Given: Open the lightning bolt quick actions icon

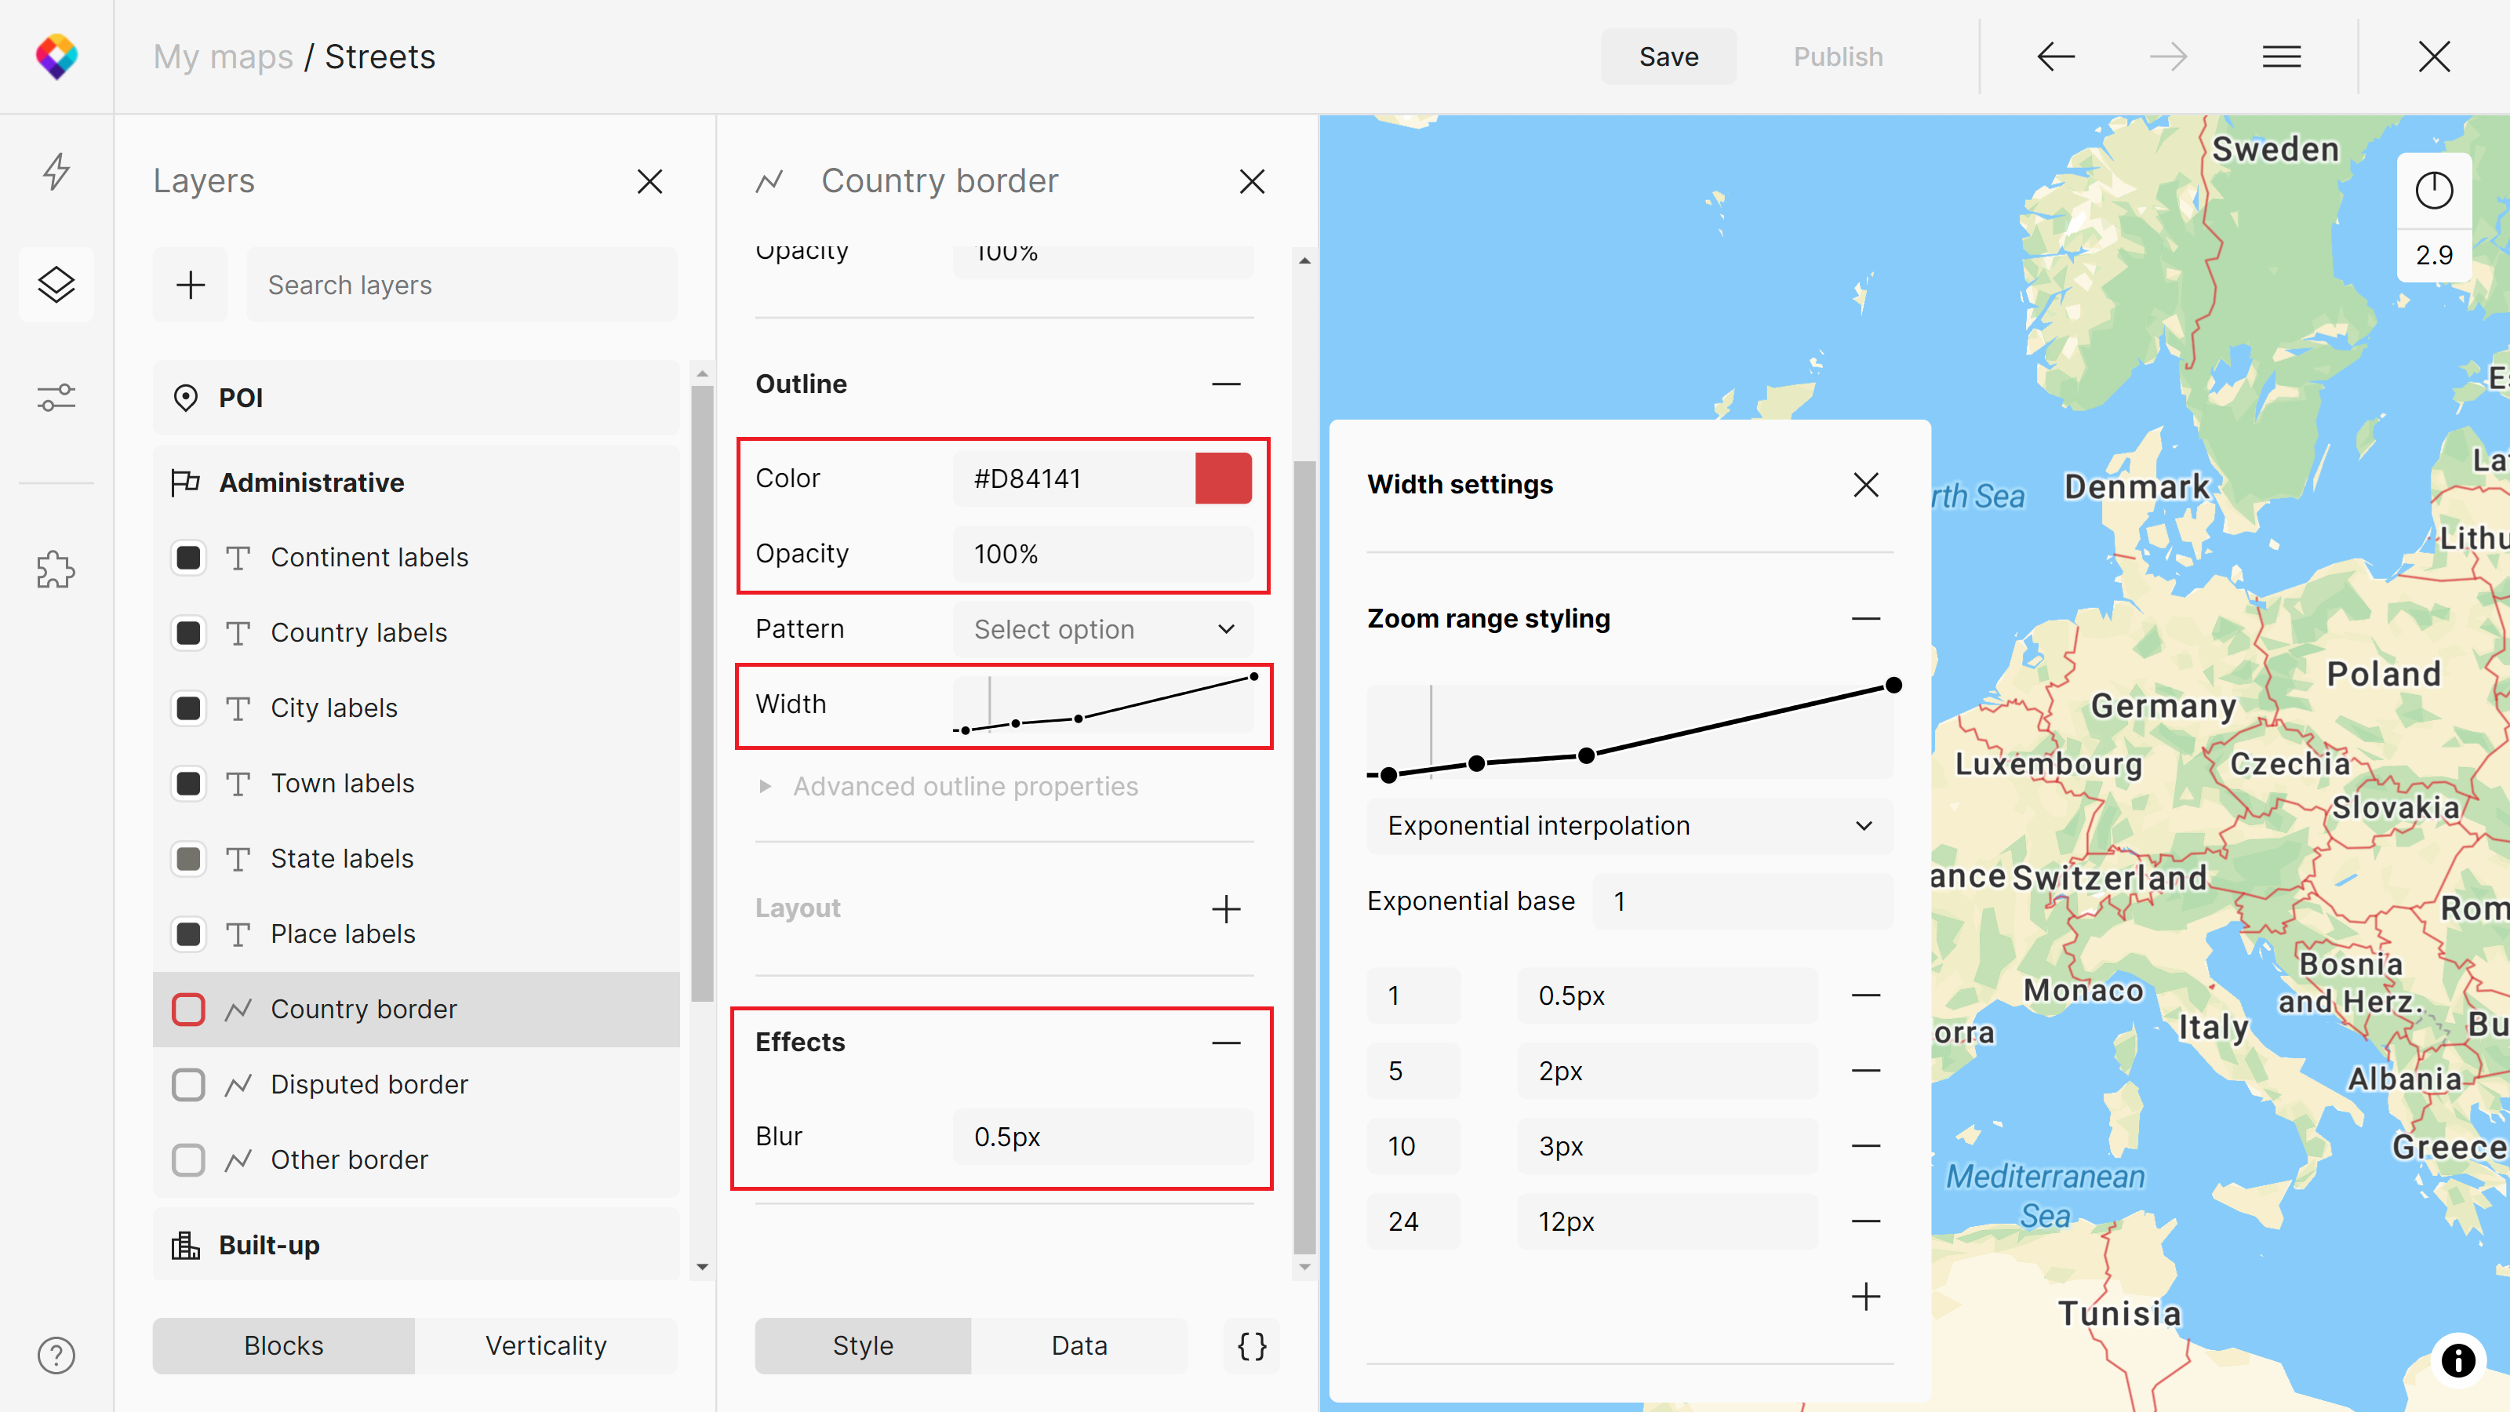Looking at the screenshot, I should click(56, 172).
